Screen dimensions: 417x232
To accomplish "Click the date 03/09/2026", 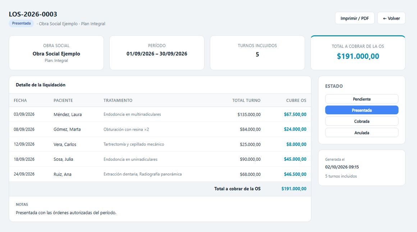I will (x=24, y=114).
